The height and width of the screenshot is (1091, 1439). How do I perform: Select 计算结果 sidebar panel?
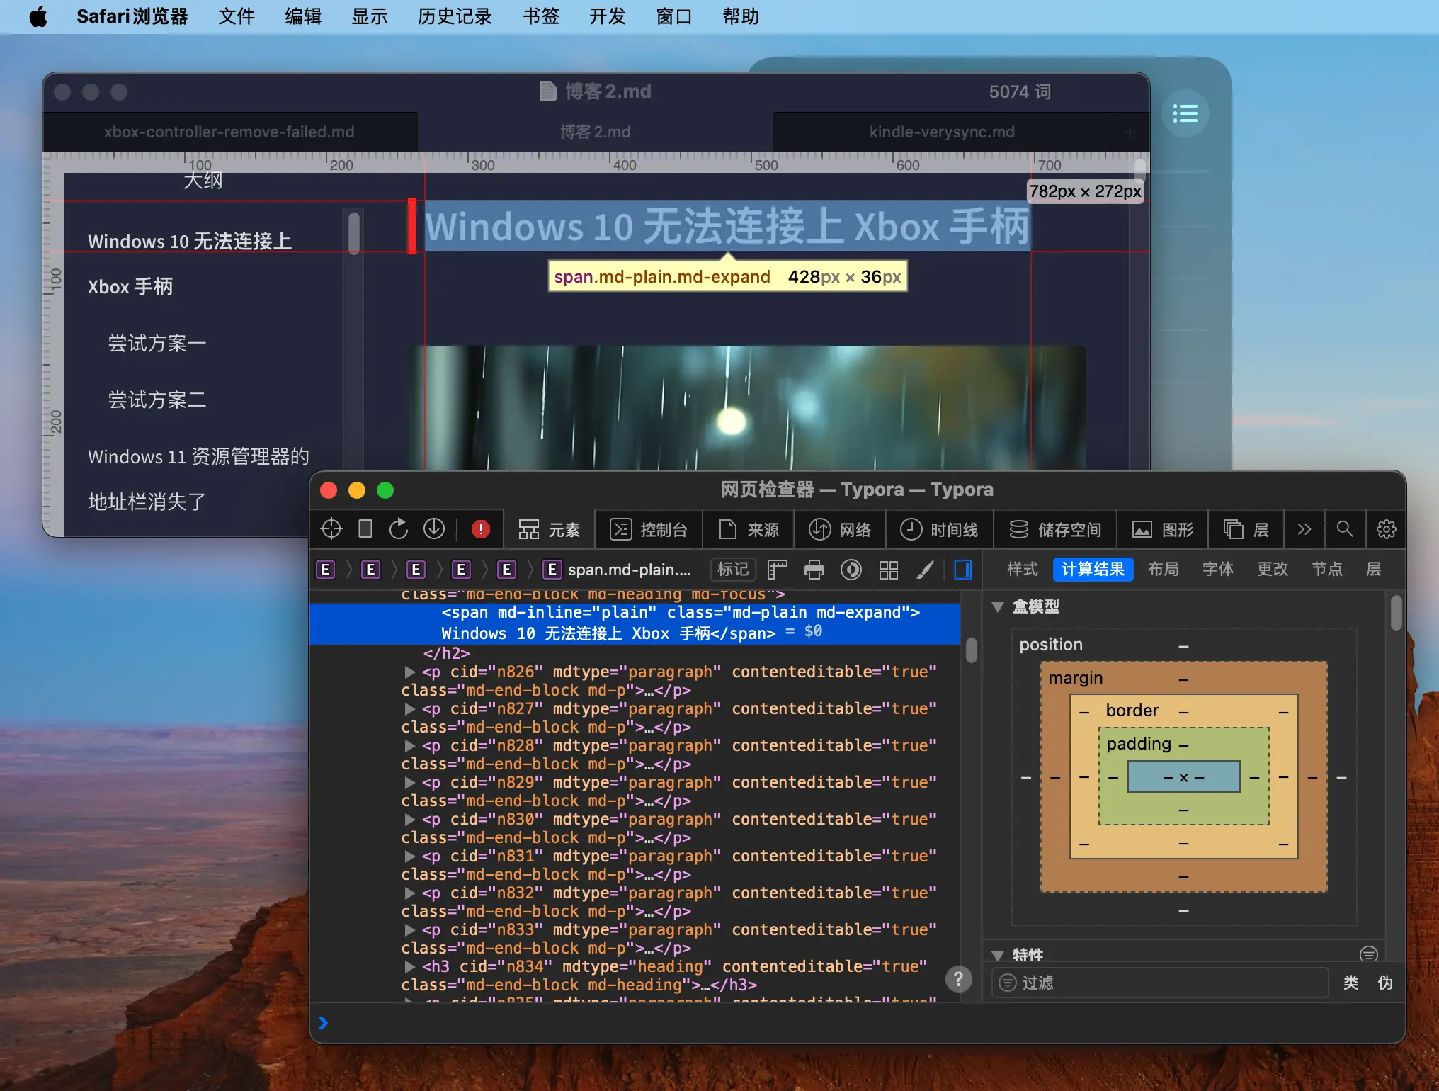(x=1093, y=569)
